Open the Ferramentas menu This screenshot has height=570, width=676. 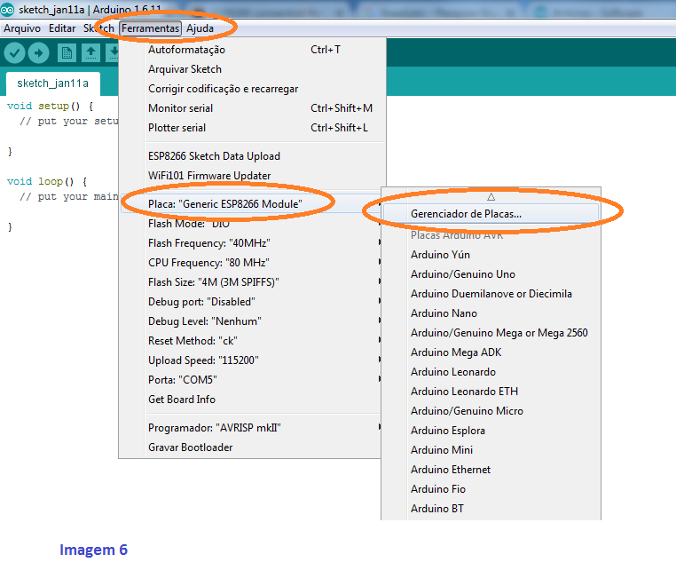151,28
